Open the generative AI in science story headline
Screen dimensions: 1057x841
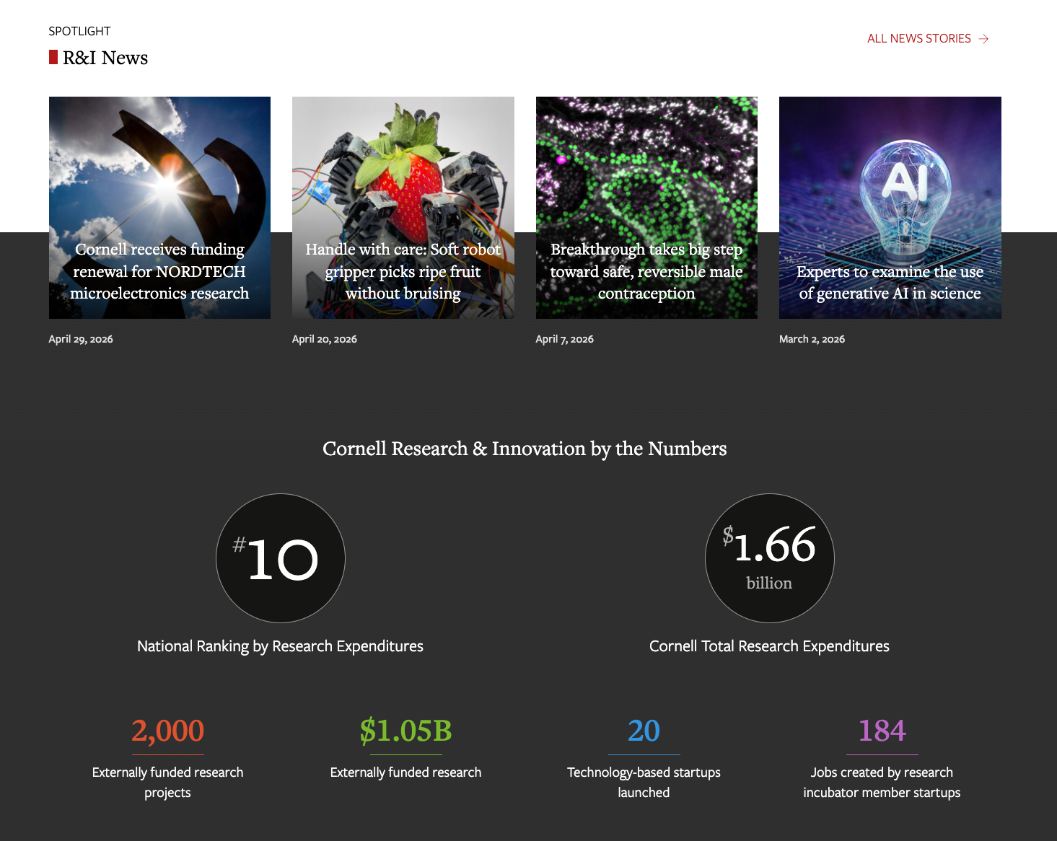point(890,282)
